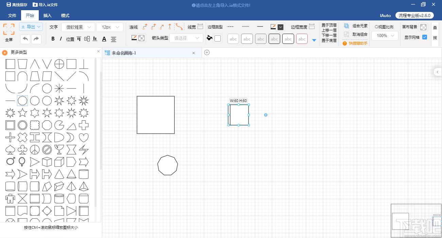This screenshot has height=238, width=442.
Task: Open the border width (边框宽度) icon
Action: click(312, 27)
